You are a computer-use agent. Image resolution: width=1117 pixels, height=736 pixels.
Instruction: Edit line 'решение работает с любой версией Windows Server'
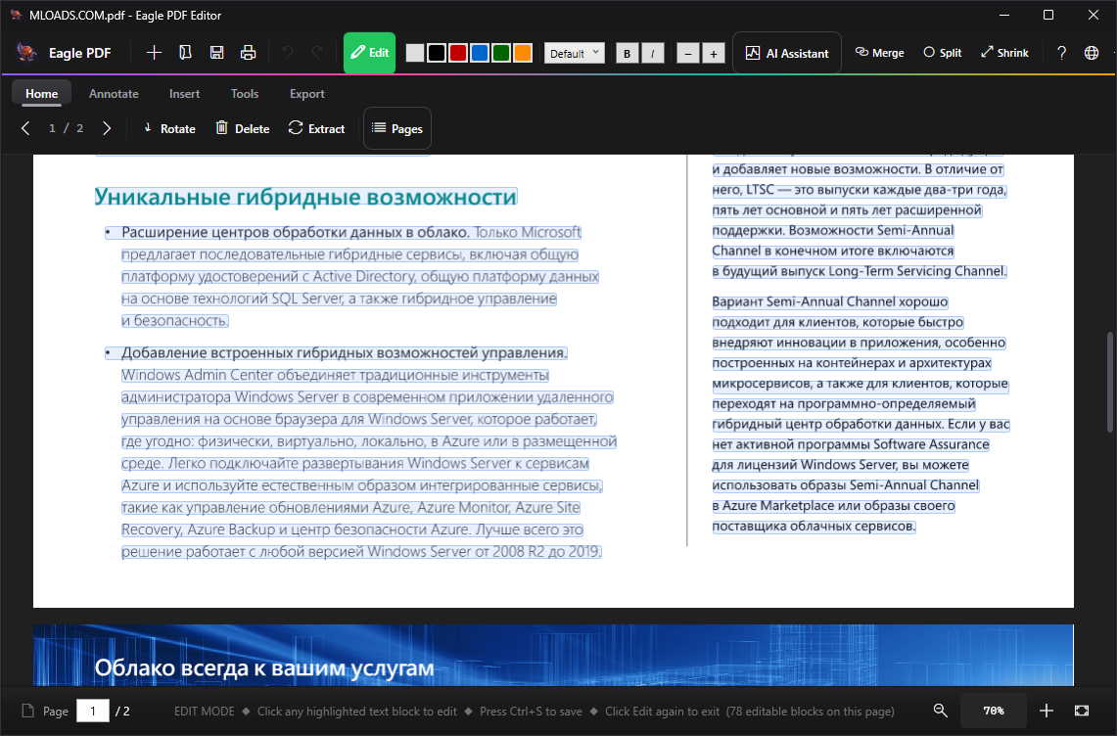pyautogui.click(x=362, y=551)
